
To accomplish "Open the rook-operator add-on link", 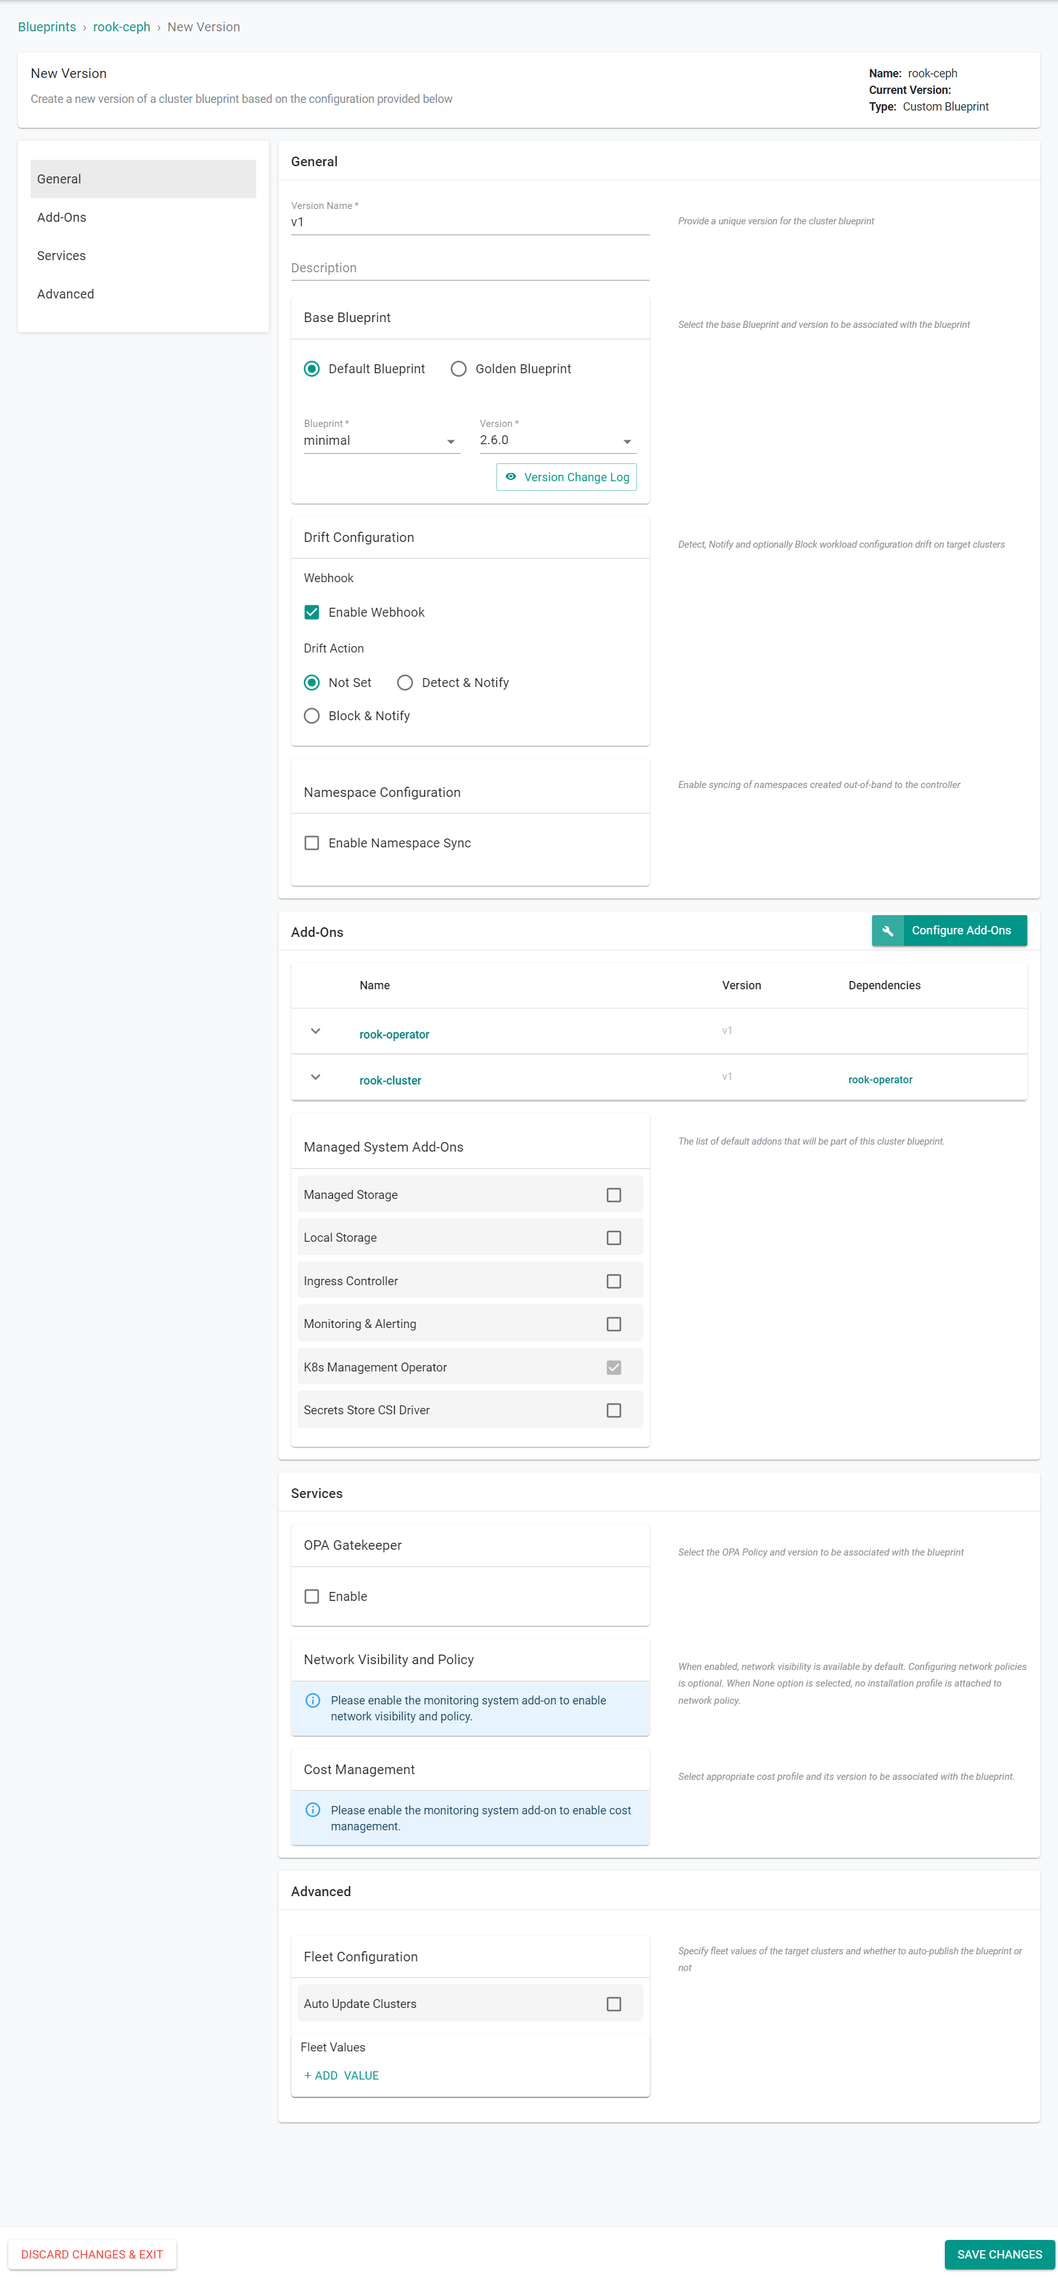I will click(x=394, y=1034).
